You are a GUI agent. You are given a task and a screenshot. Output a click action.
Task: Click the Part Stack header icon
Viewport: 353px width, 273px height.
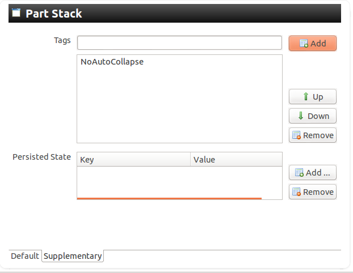click(16, 13)
